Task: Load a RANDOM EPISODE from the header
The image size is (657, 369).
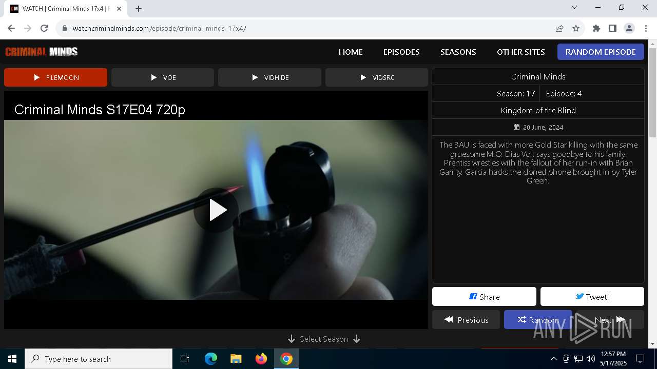Action: pos(601,52)
